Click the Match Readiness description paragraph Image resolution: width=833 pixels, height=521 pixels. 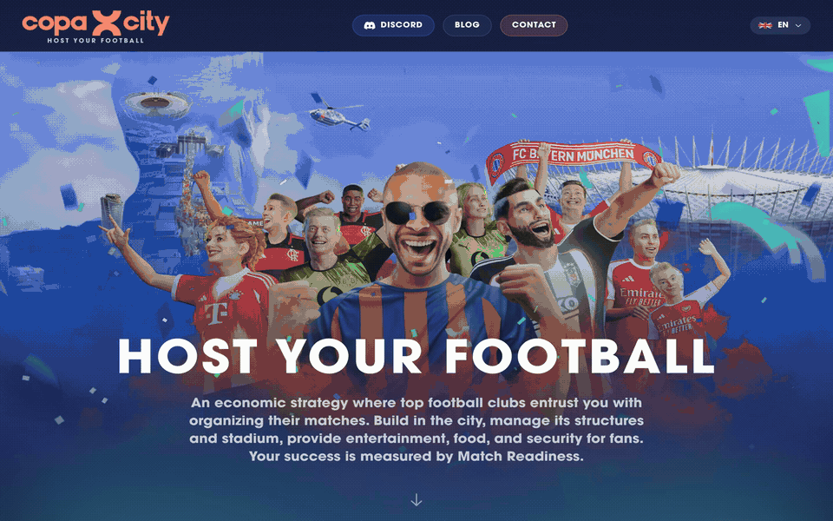(416, 429)
